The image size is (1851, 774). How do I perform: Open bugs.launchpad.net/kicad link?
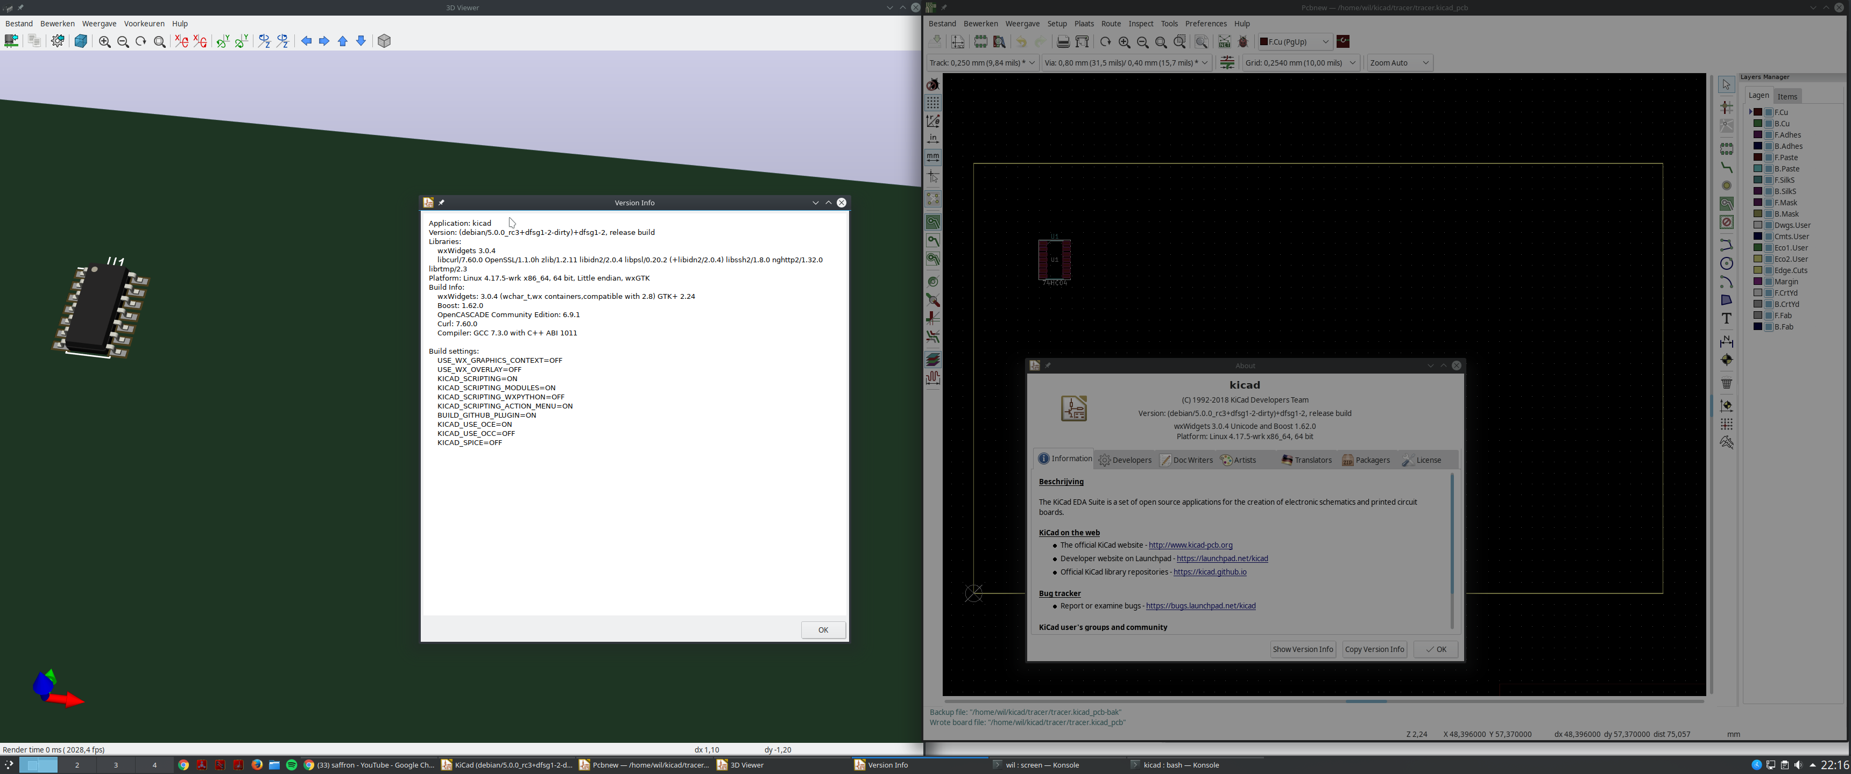1200,606
